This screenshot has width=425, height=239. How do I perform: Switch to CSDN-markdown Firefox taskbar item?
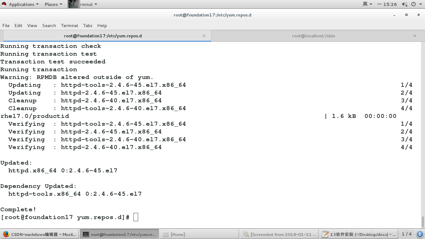[x=40, y=234]
